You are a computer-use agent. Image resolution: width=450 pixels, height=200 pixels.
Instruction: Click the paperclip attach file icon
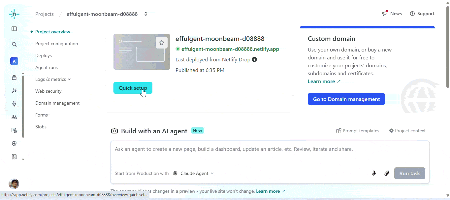coord(387,173)
